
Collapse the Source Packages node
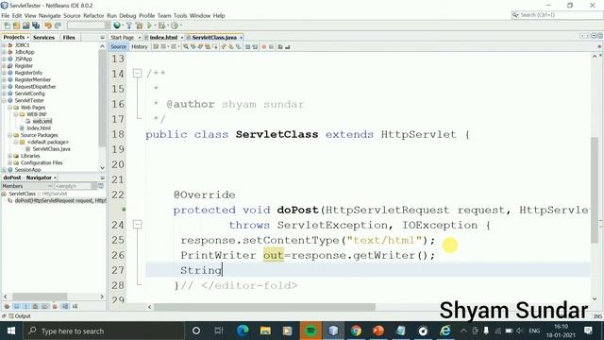pyautogui.click(x=10, y=135)
